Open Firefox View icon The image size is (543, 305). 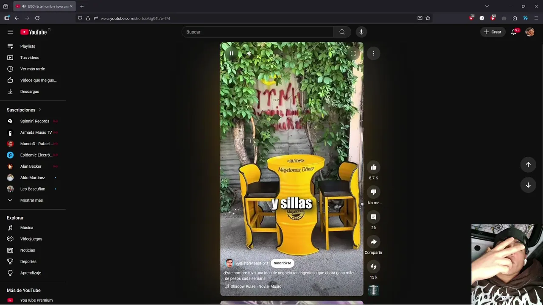pyautogui.click(x=6, y=6)
